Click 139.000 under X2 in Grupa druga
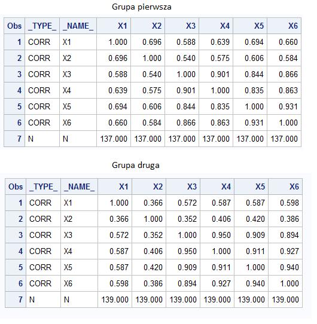Viewport: 317px width, 324px height. coord(149,299)
